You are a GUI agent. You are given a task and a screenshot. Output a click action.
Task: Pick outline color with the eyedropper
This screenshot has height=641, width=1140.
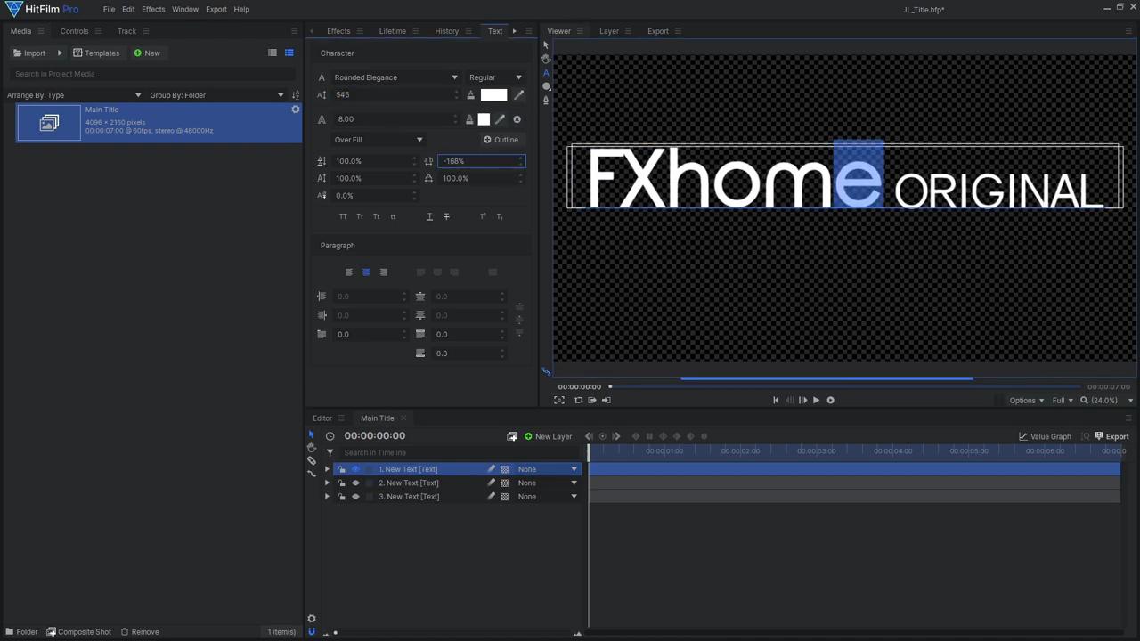tap(500, 119)
